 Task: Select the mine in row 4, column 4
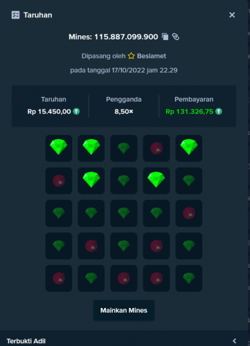coord(157,246)
